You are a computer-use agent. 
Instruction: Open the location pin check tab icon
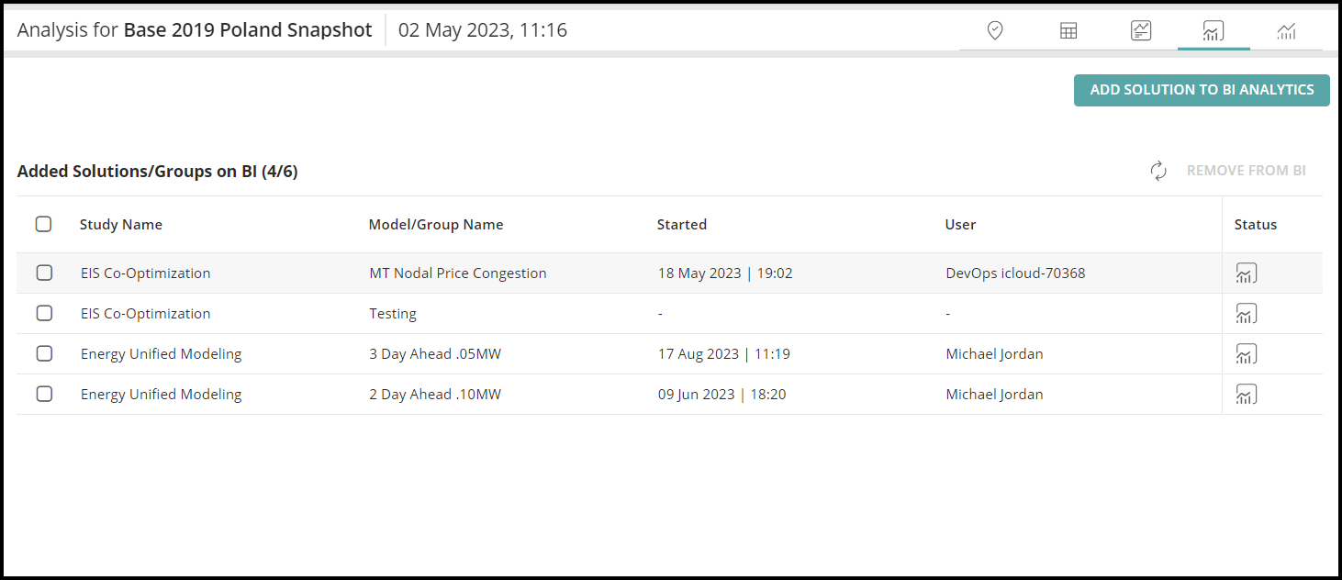pos(995,31)
